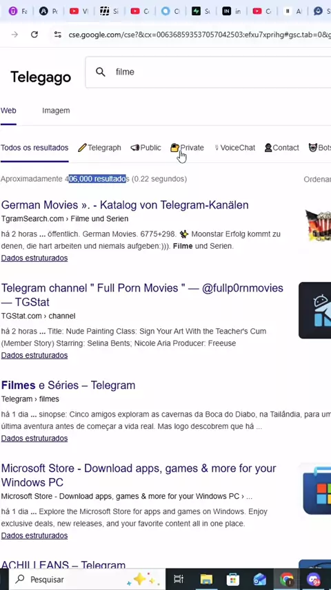Open the TGStat result thumbnail
Screen dimensions: 331x590
coord(315,310)
